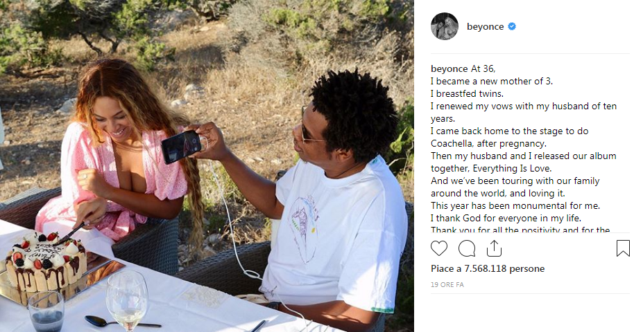Open the 19 ORE FA timestamp

click(447, 285)
